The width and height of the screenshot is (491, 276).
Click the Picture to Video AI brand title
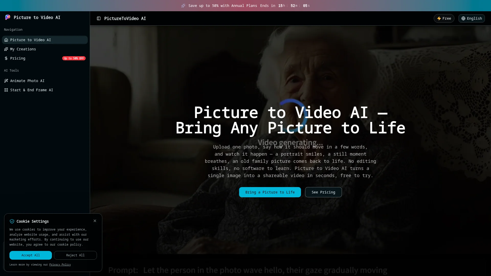(37, 17)
